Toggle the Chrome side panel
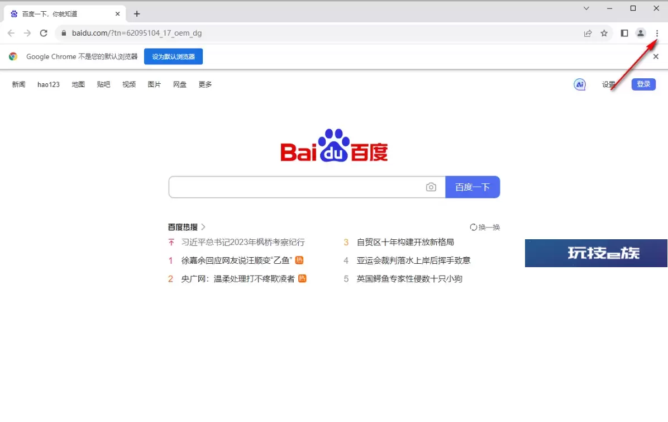The image size is (668, 422). pos(624,33)
